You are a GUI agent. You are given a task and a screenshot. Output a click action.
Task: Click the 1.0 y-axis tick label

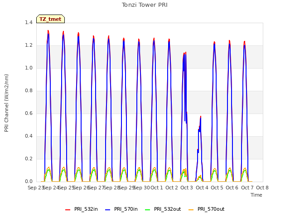29,68
